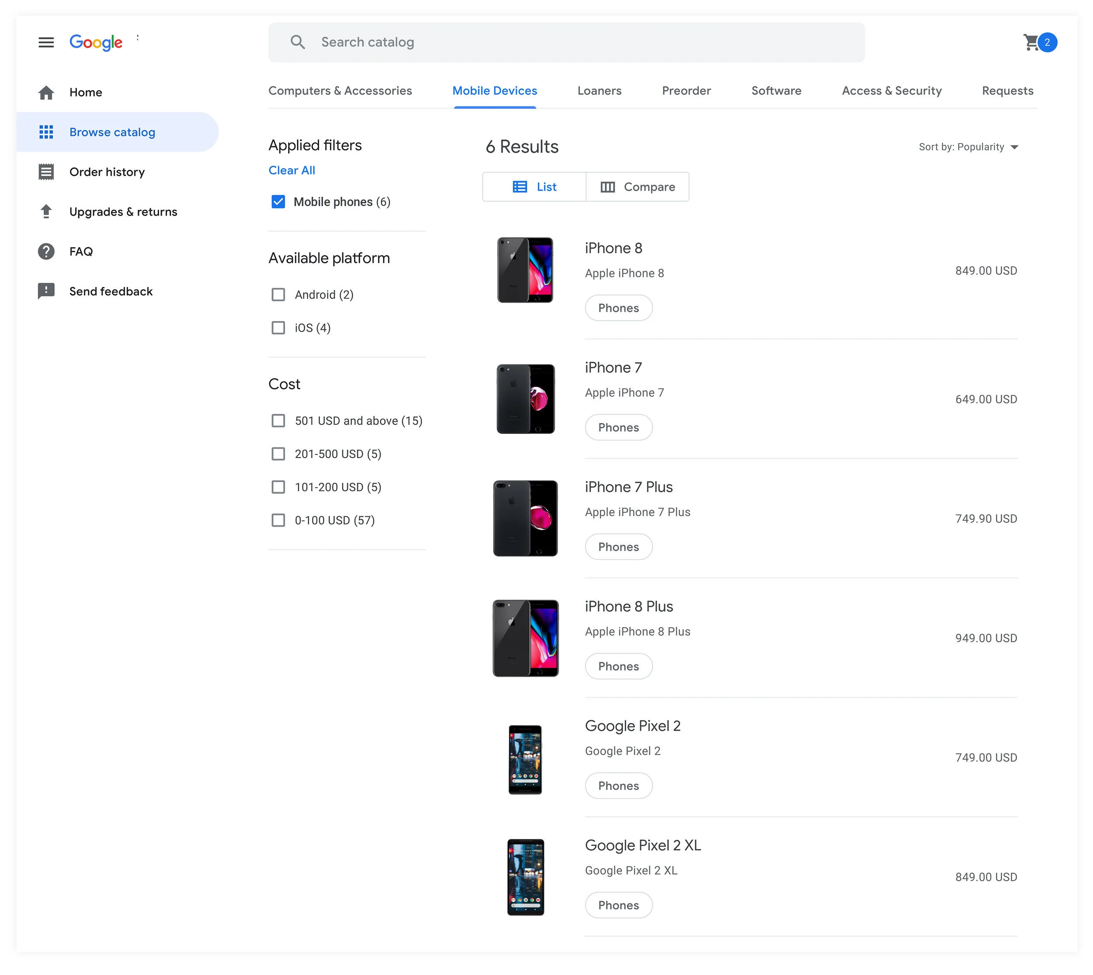The image size is (1093, 975).
Task: Open the hamburger main menu
Action: point(46,42)
